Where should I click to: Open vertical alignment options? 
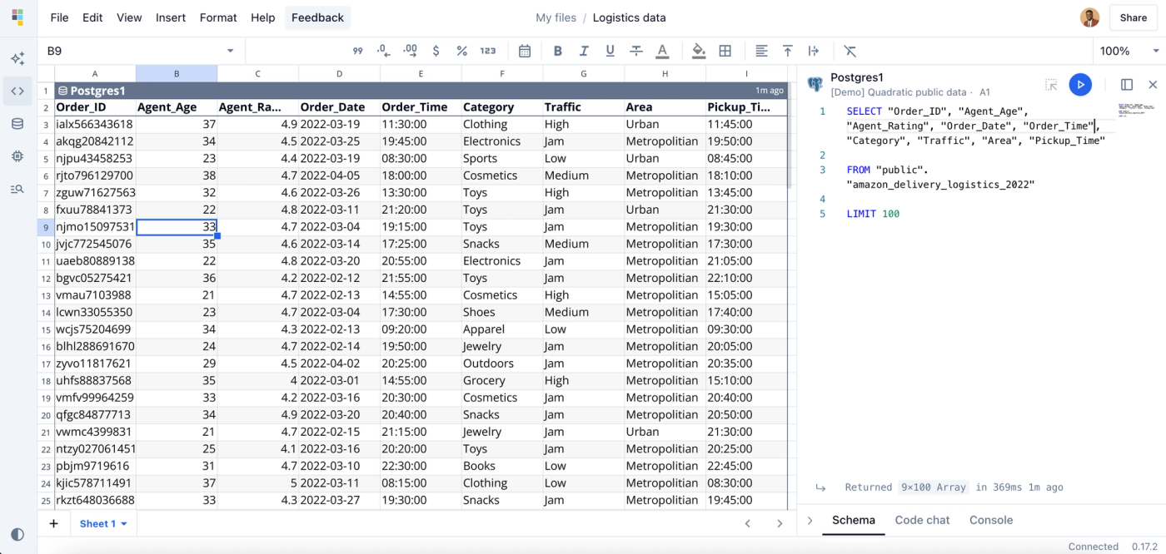click(x=787, y=51)
